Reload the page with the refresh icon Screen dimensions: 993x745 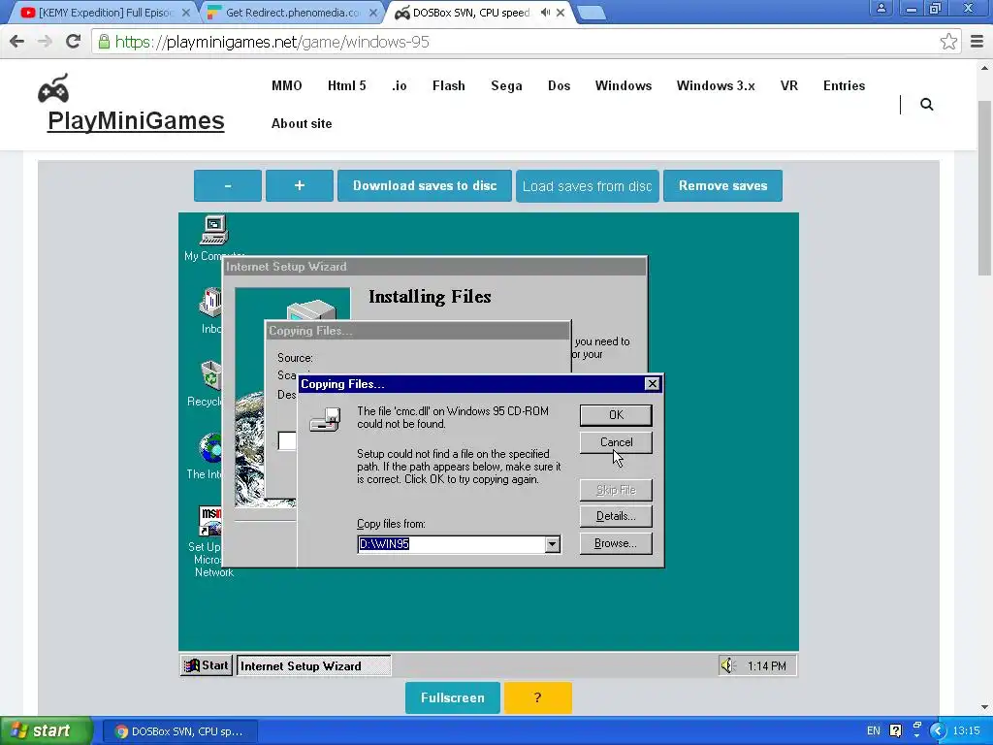73,42
